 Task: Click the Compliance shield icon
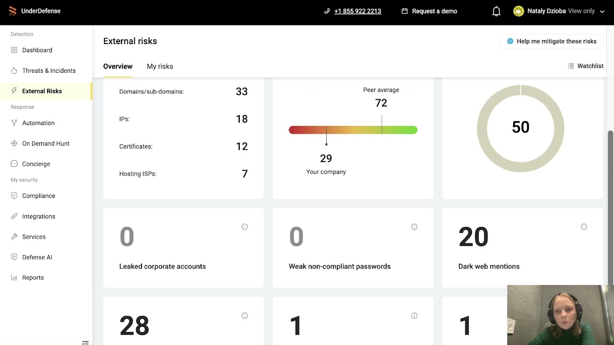[14, 195]
